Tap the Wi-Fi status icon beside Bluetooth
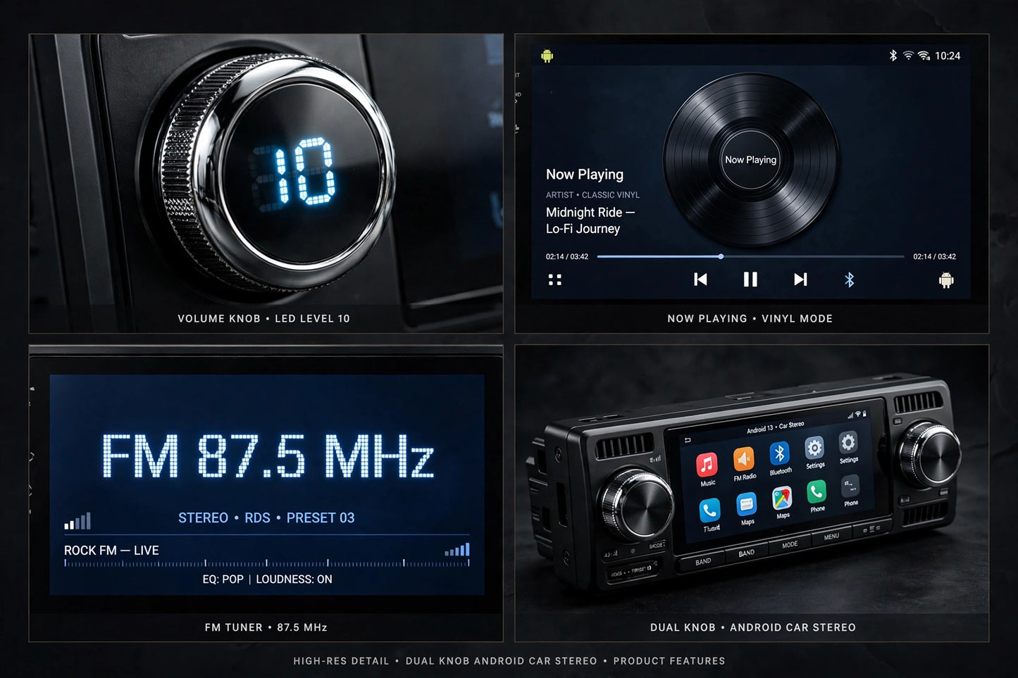The image size is (1018, 678). click(908, 56)
